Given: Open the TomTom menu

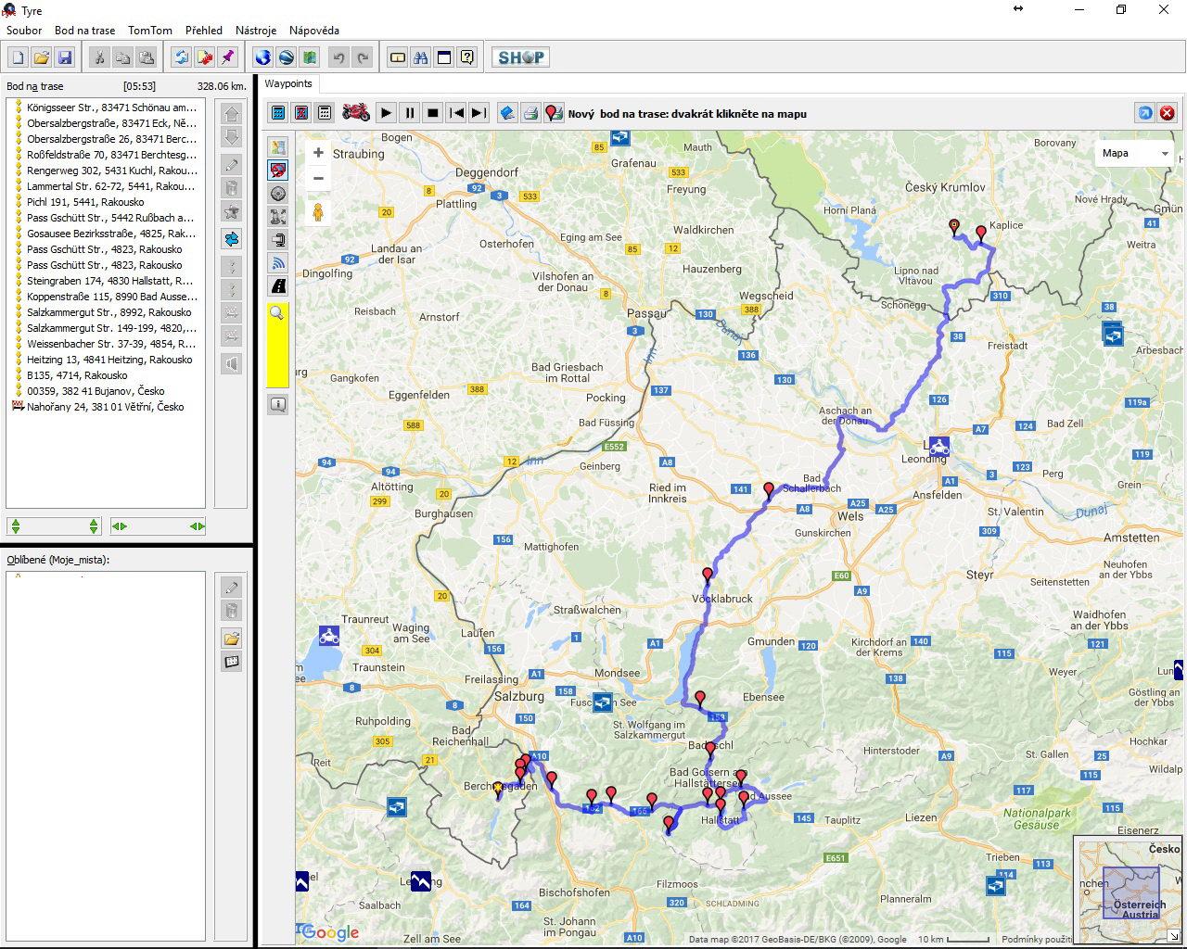Looking at the screenshot, I should pyautogui.click(x=149, y=31).
